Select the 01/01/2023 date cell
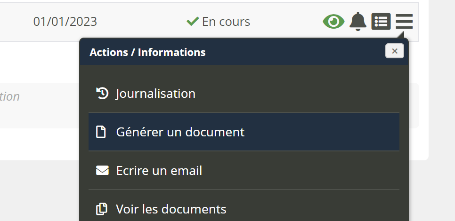The height and width of the screenshot is (221, 455). (65, 22)
